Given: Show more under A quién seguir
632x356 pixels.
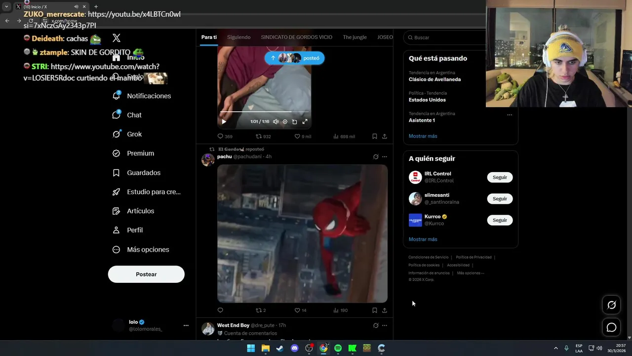Looking at the screenshot, I should 423,239.
